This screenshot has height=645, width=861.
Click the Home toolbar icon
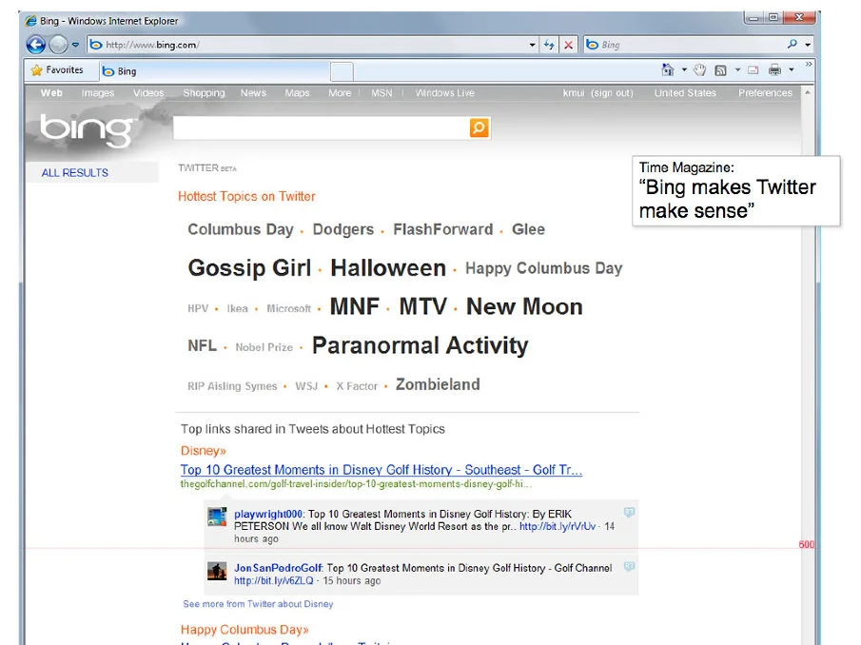pos(668,69)
